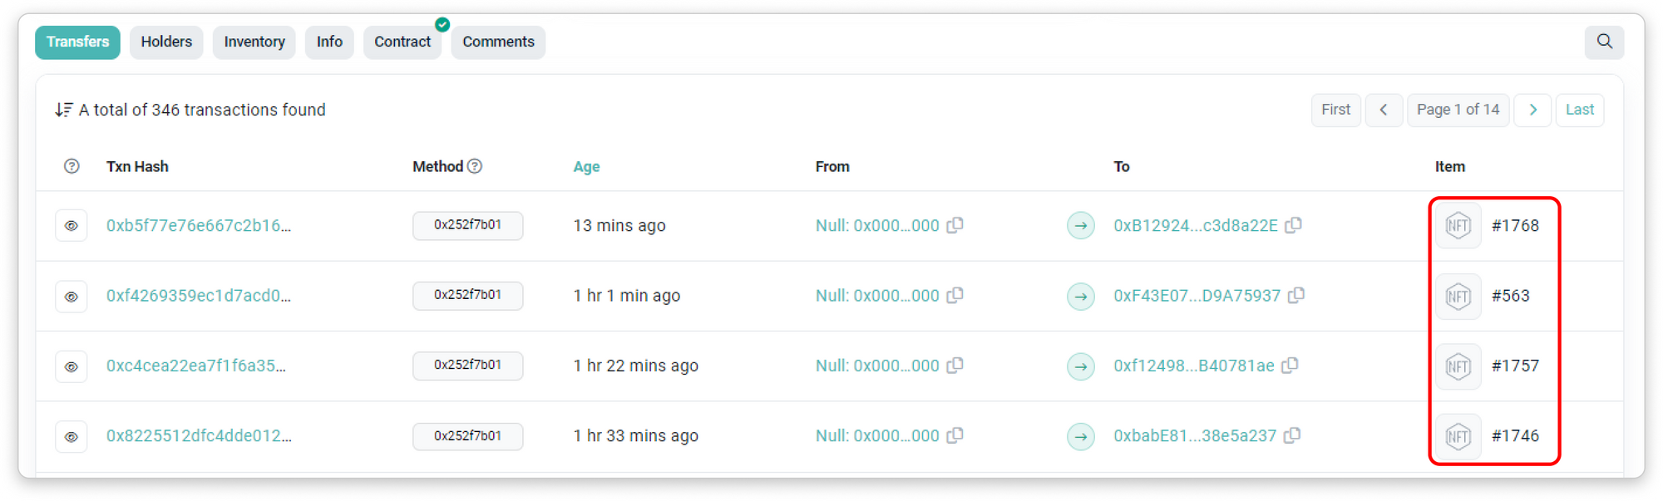The width and height of the screenshot is (1663, 501).
Task: Click the search magnifier icon
Action: [x=1604, y=42]
